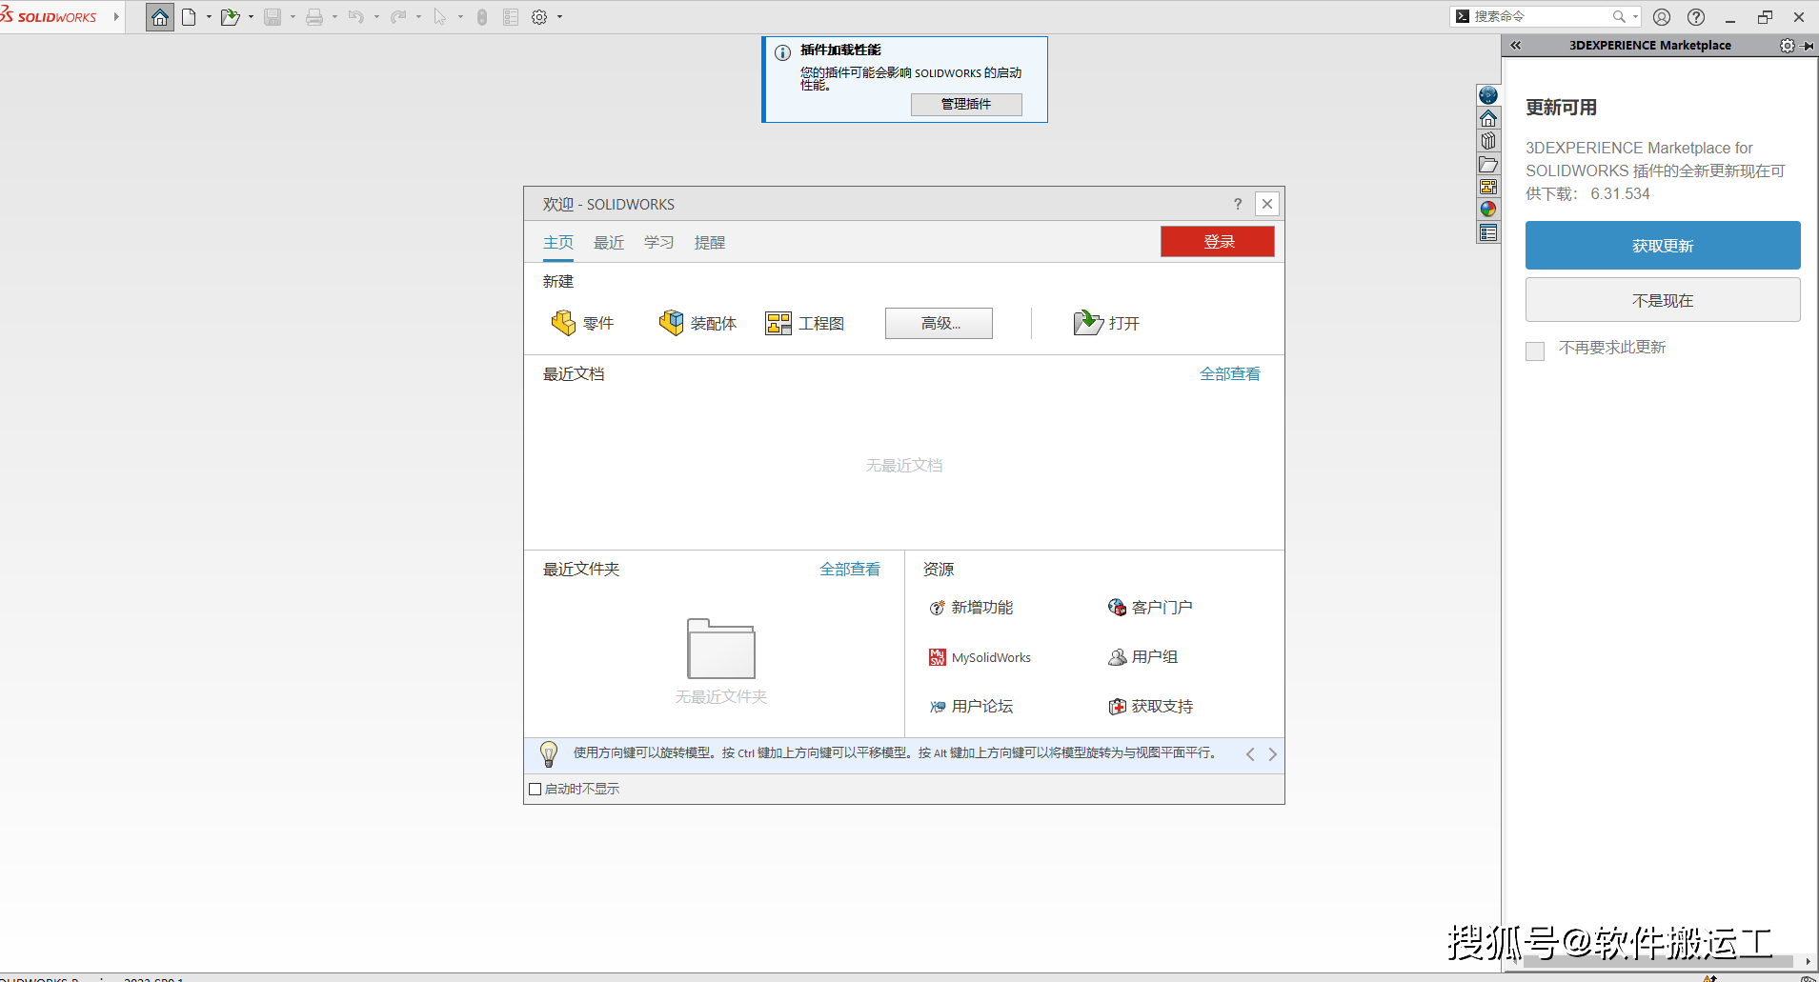Viewport: 1819px width, 982px height.
Task: Check 不再要求此更新 checkbox
Action: tap(1535, 351)
